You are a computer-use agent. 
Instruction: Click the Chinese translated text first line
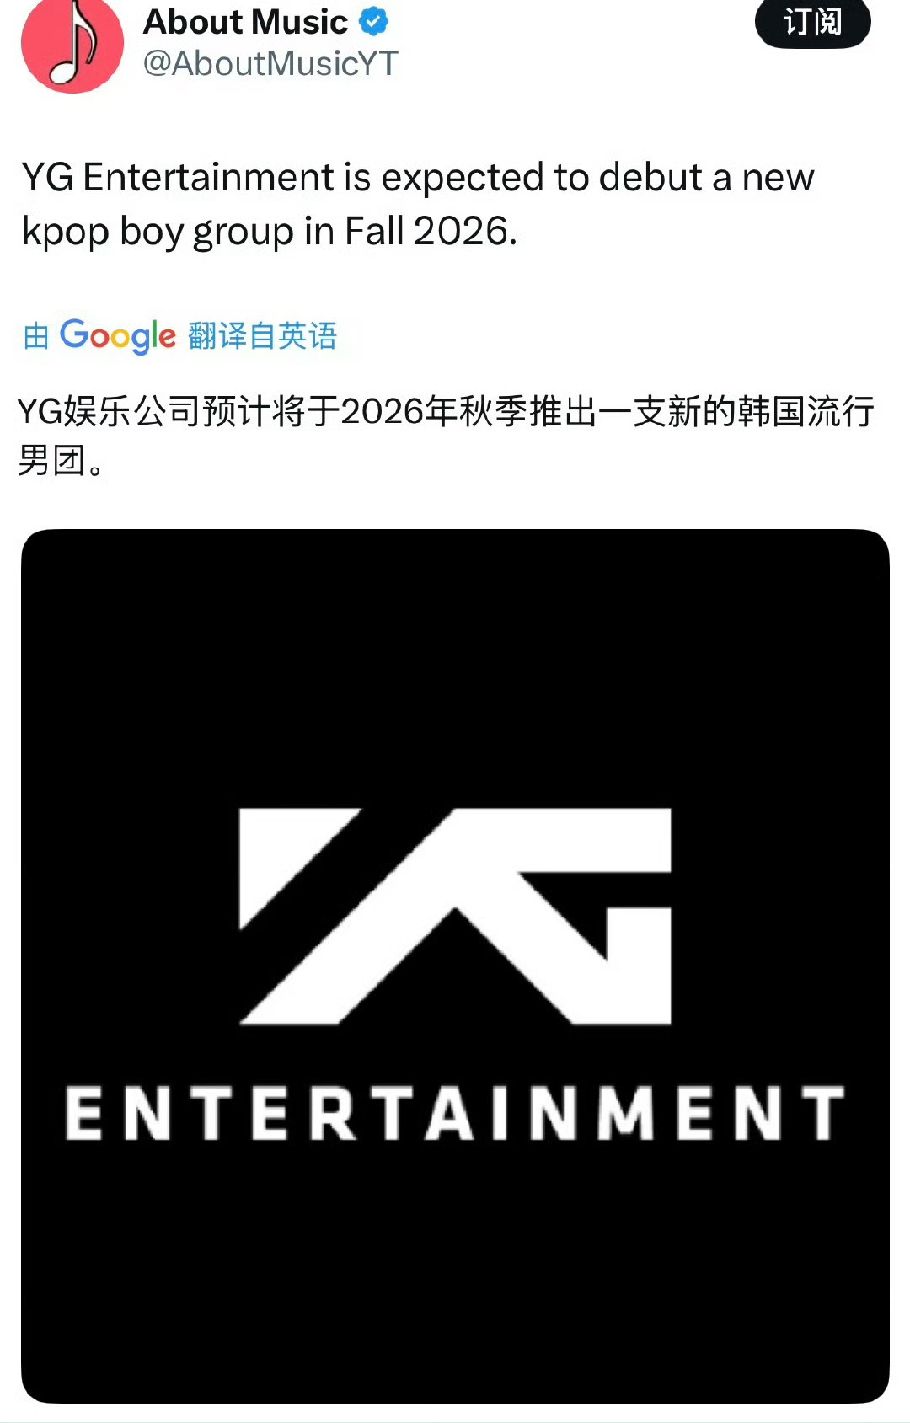(x=446, y=411)
